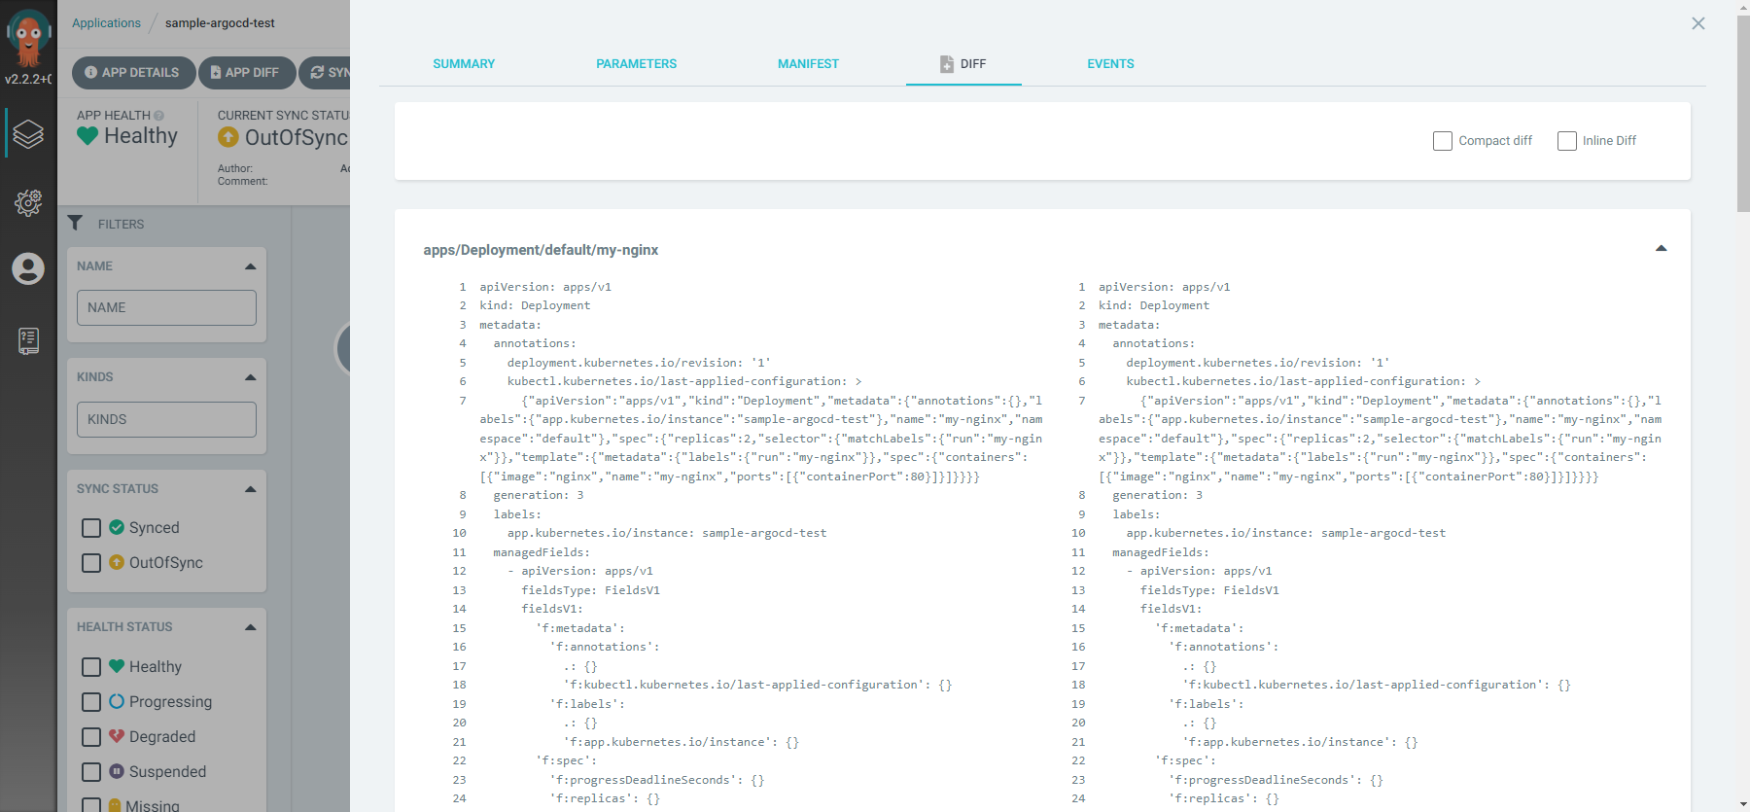Click the apps/Deployment/default/my-nginx heading
The image size is (1750, 812).
click(541, 250)
